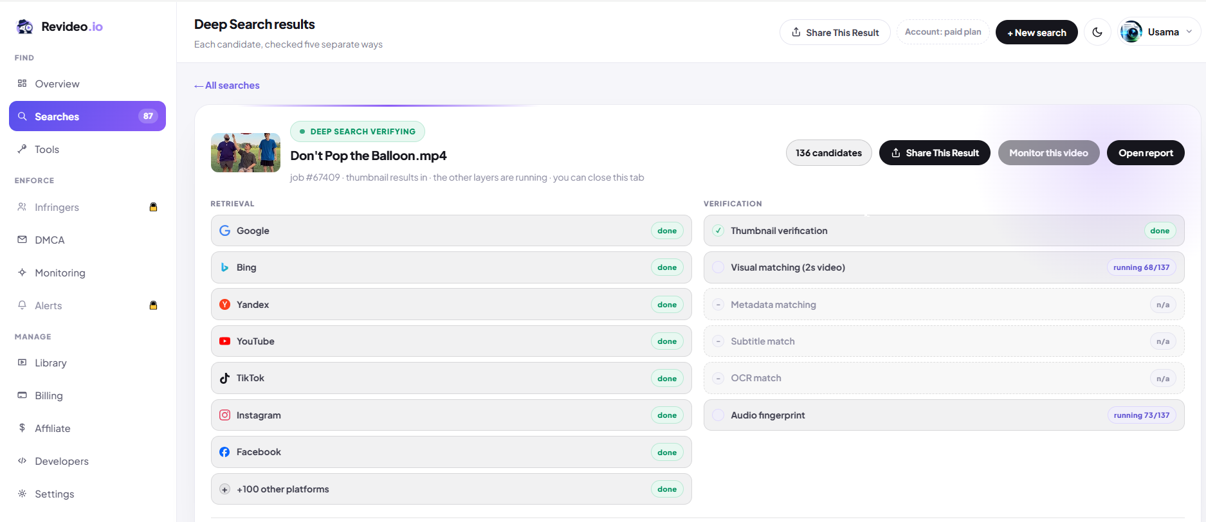The height and width of the screenshot is (522, 1206).
Task: Click the n/a badge for Metadata matching
Action: [1163, 305]
